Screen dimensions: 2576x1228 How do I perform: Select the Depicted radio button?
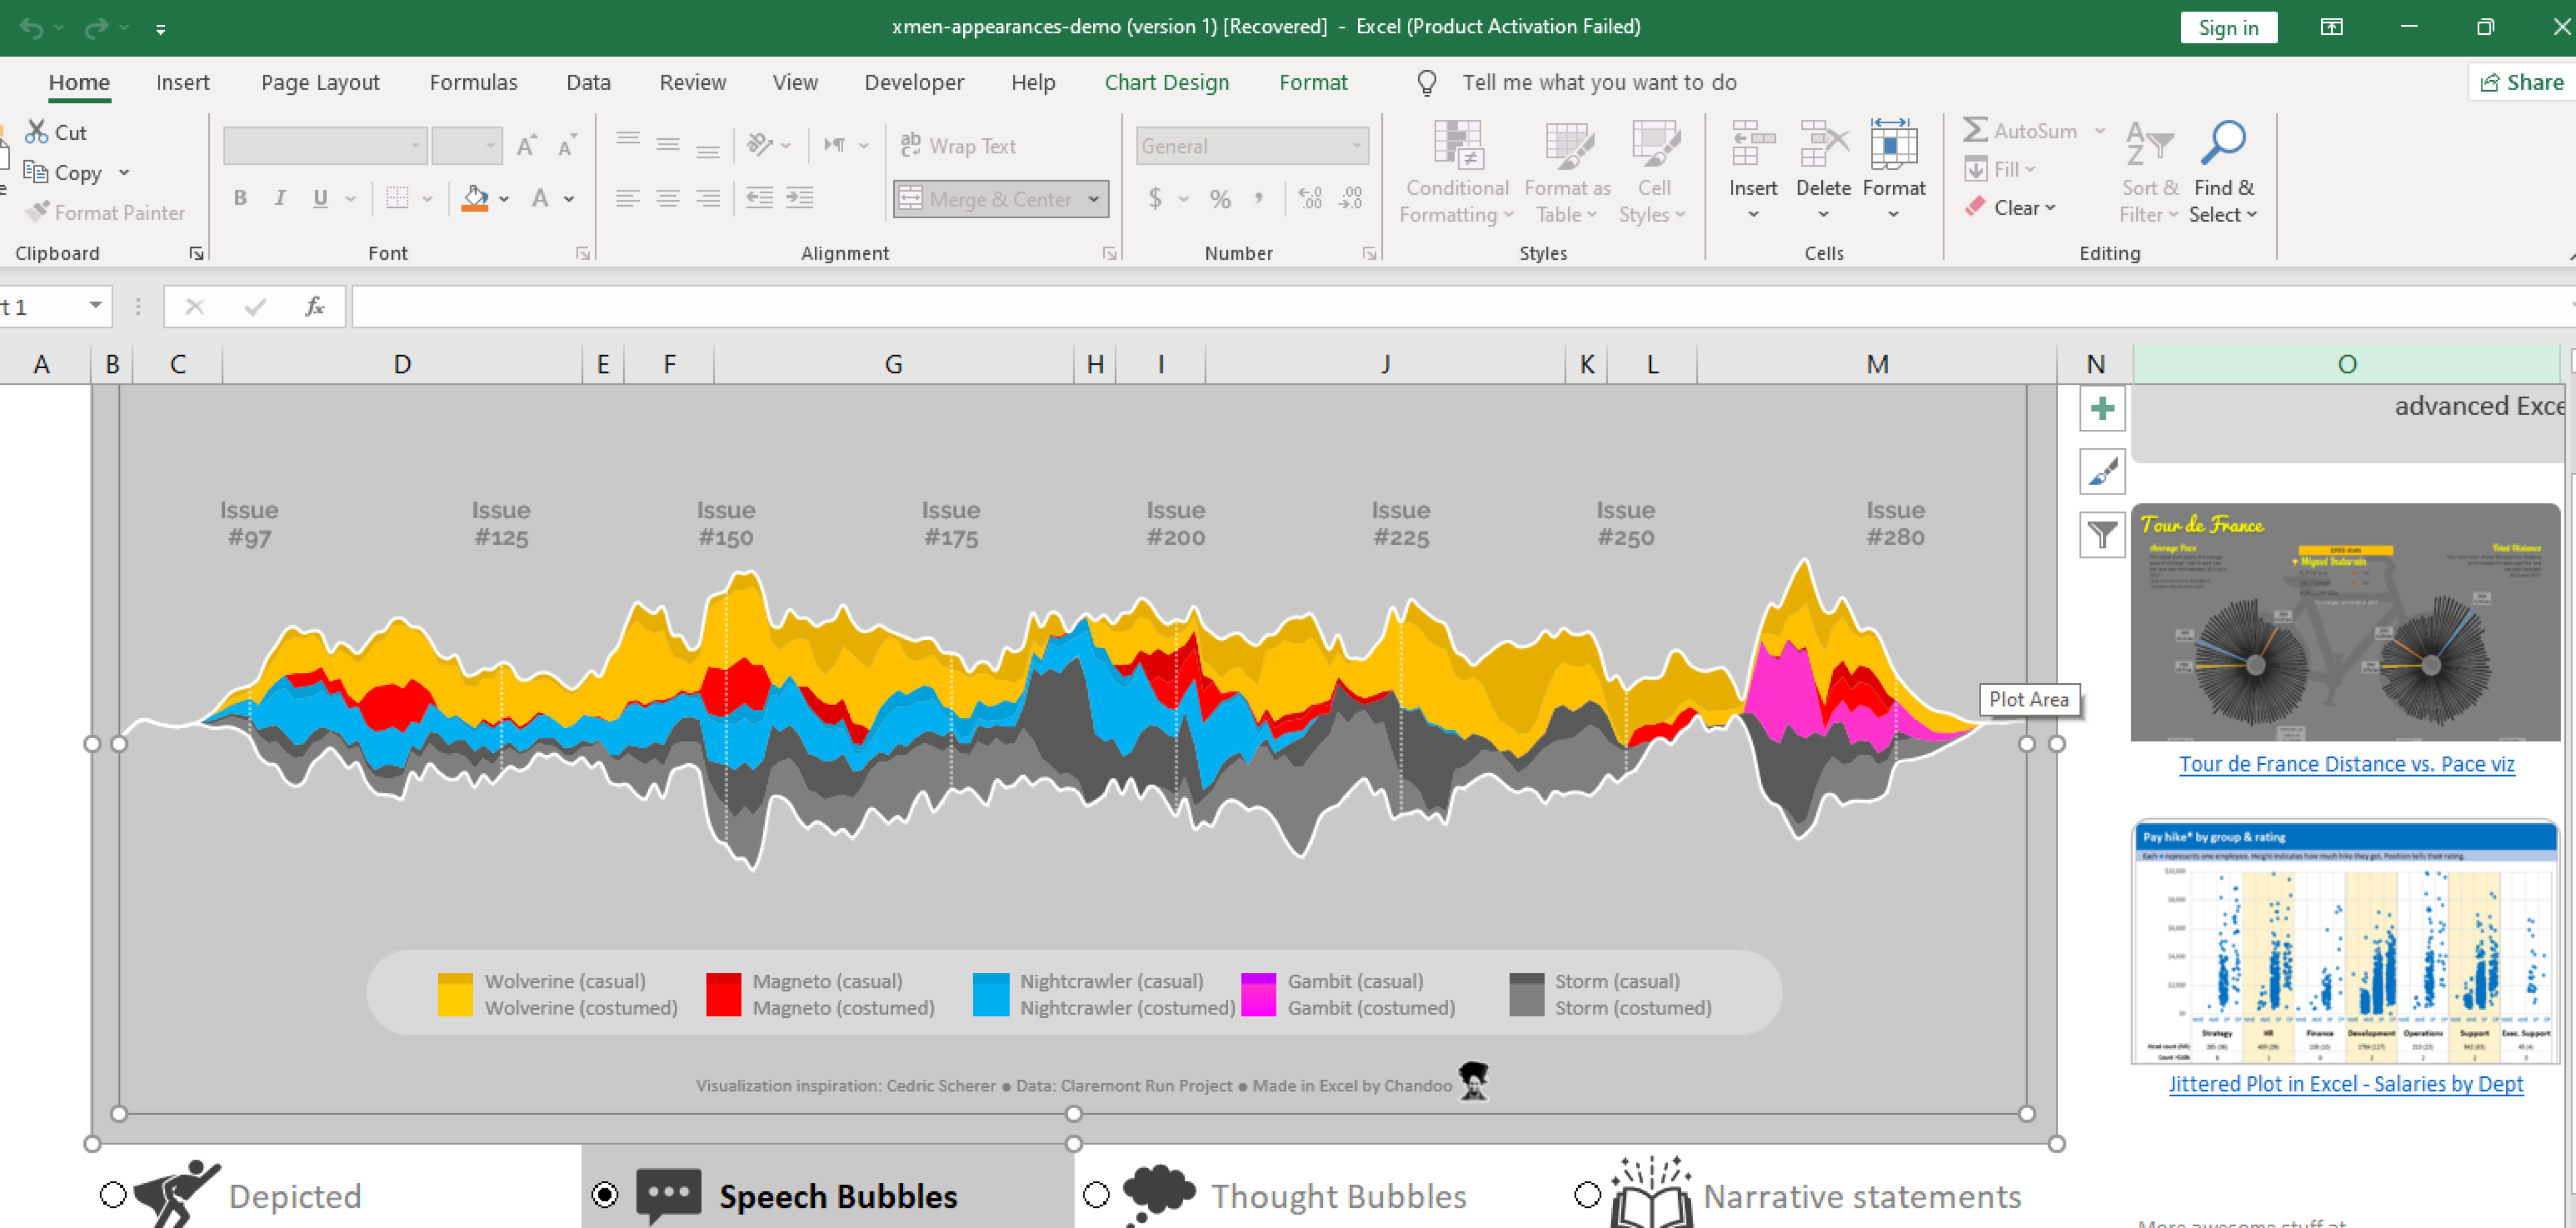tap(113, 1194)
